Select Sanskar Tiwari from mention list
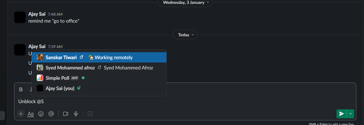This screenshot has width=364, height=125. coord(61,57)
